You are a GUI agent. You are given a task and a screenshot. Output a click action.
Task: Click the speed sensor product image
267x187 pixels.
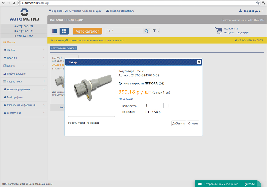[x=91, y=93]
